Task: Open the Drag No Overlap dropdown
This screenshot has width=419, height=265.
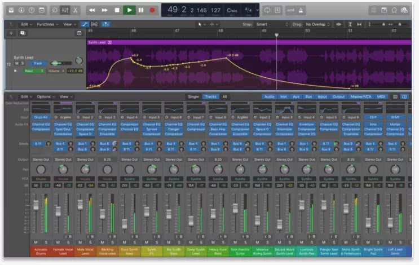Action: pyautogui.click(x=317, y=24)
